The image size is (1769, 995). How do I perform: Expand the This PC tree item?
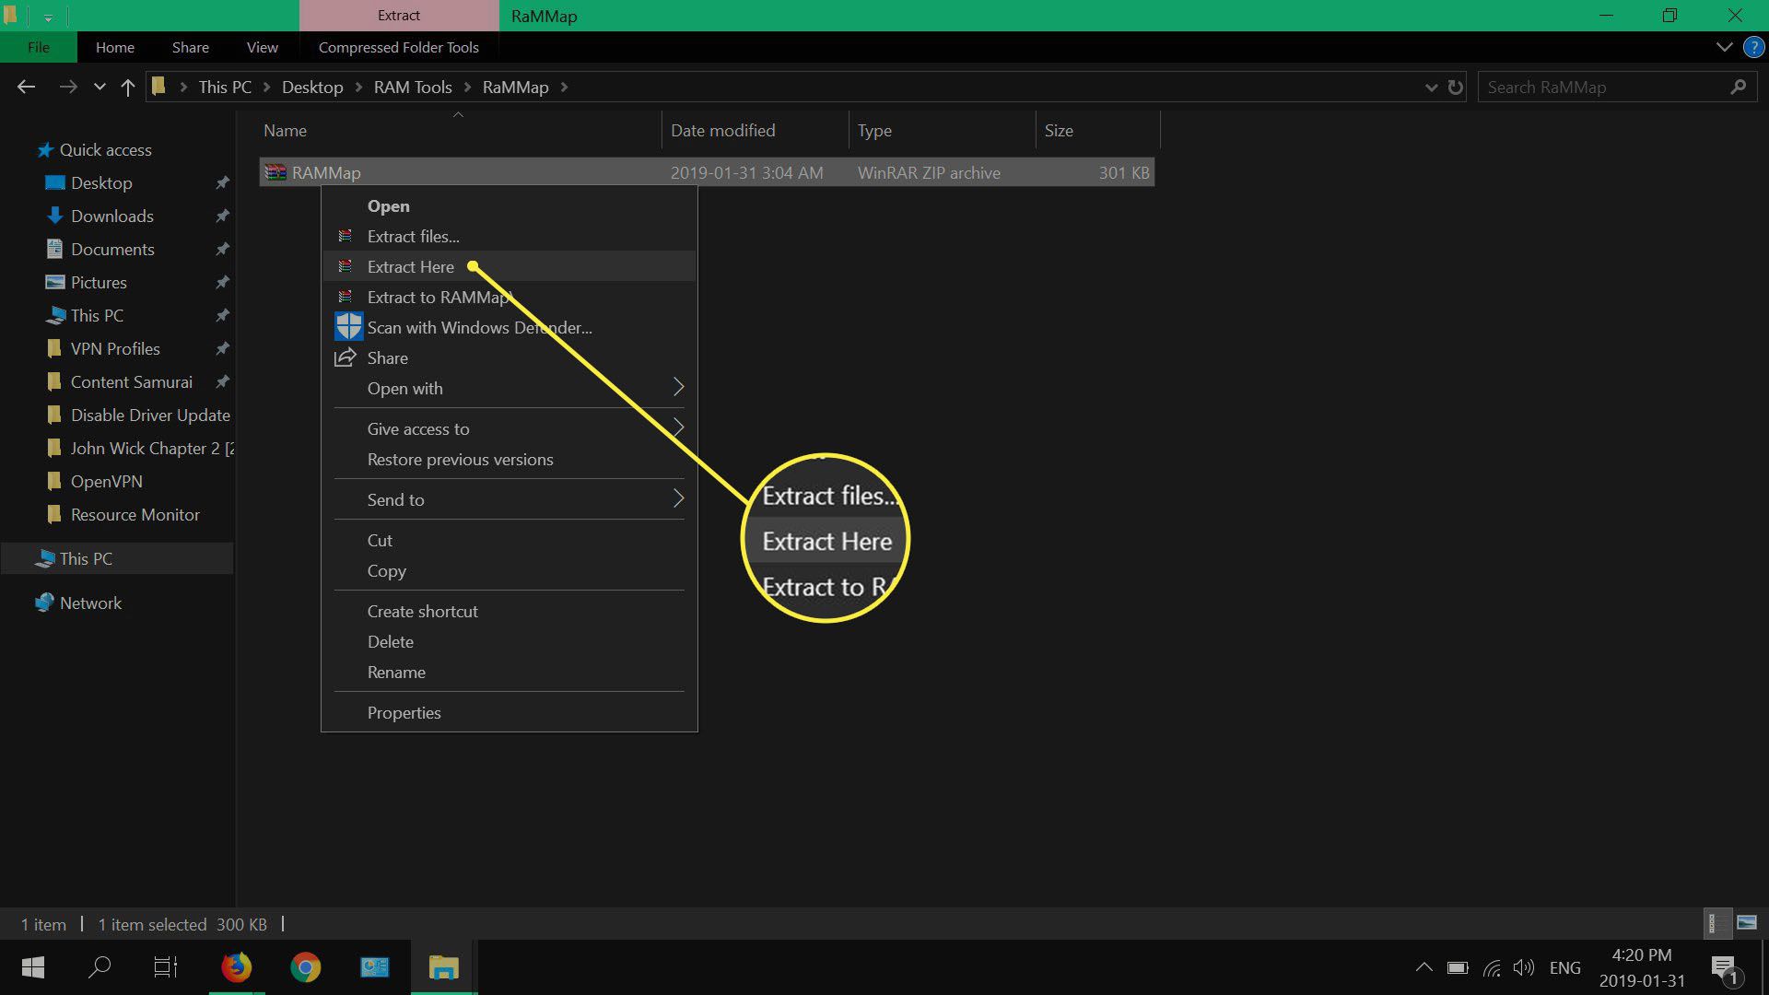(x=19, y=557)
